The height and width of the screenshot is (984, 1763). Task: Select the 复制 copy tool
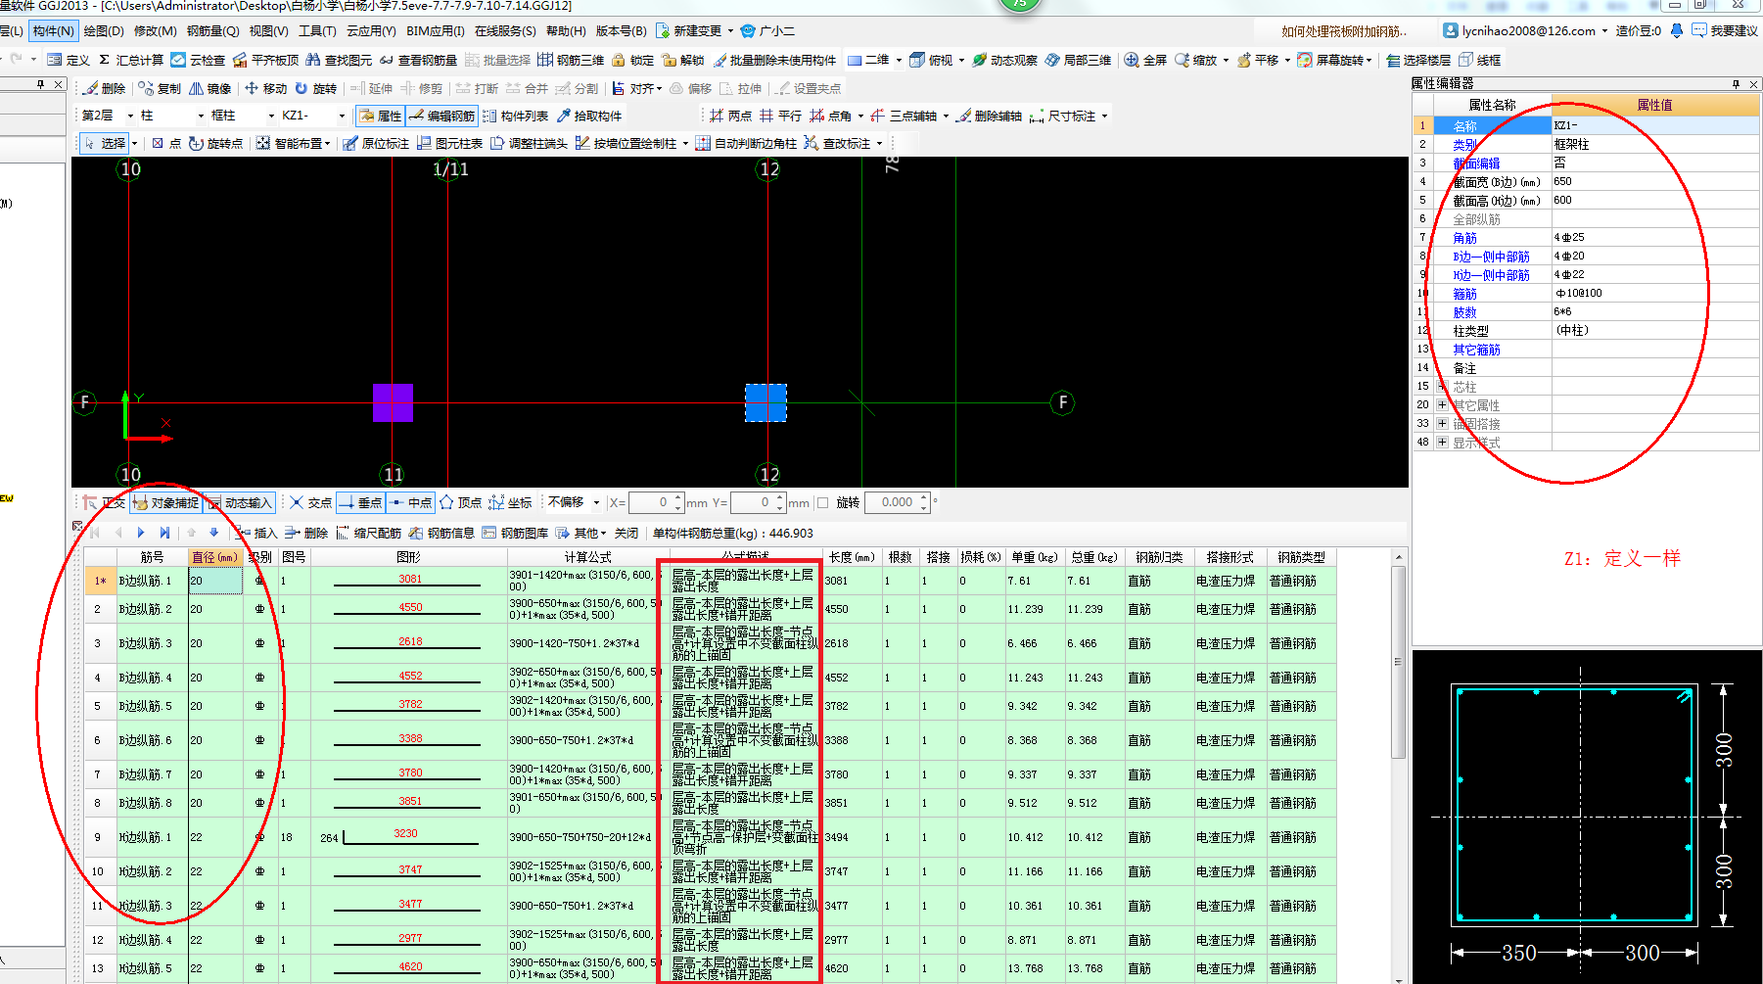coord(160,88)
